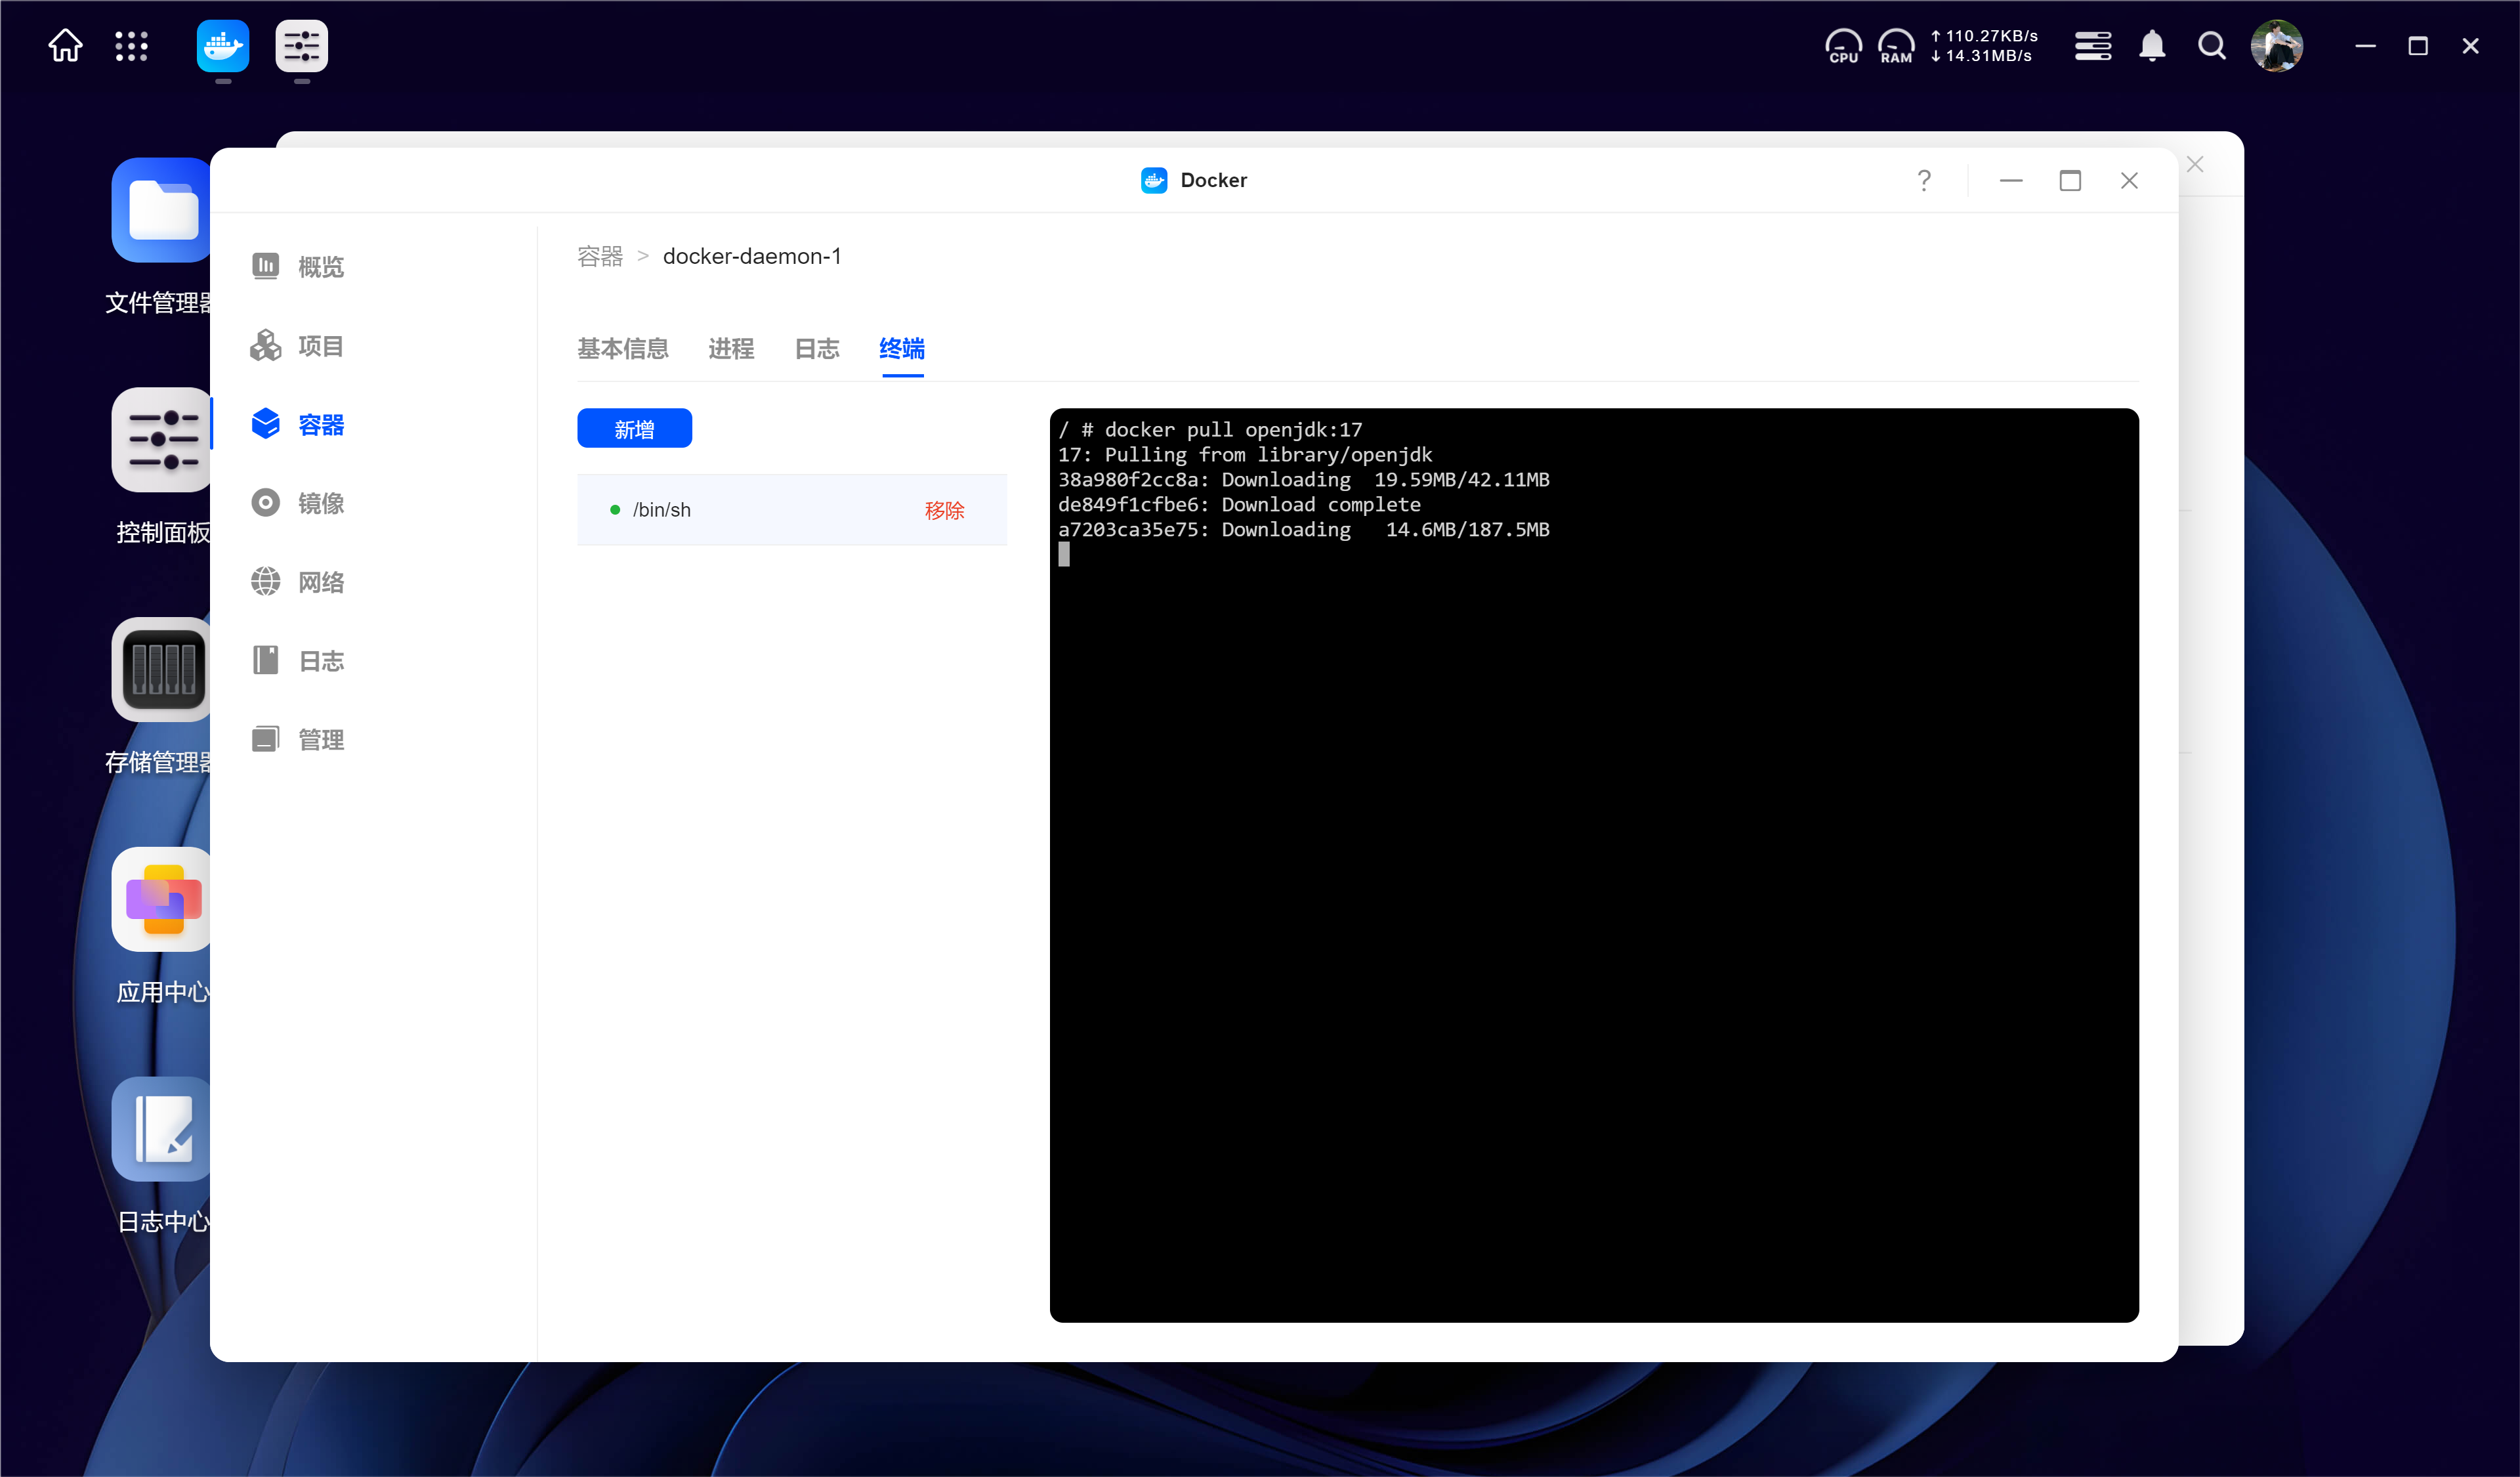Screen dimensions: 2520x1477
Task: Go back to 容器 via breadcrumb
Action: 600,256
